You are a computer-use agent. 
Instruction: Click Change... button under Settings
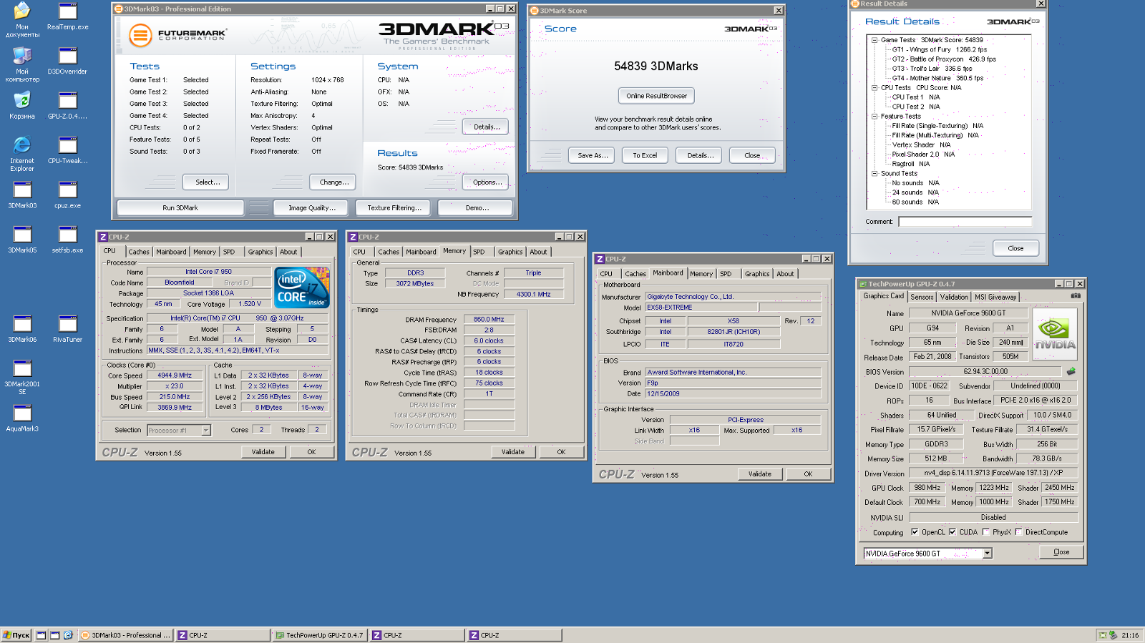[333, 182]
